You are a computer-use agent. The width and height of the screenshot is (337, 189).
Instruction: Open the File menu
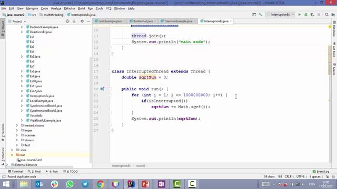click(4, 8)
